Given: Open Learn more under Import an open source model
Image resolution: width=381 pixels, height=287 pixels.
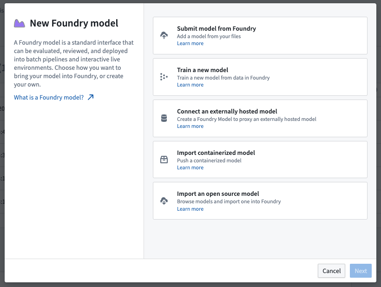Looking at the screenshot, I should click(x=190, y=209).
